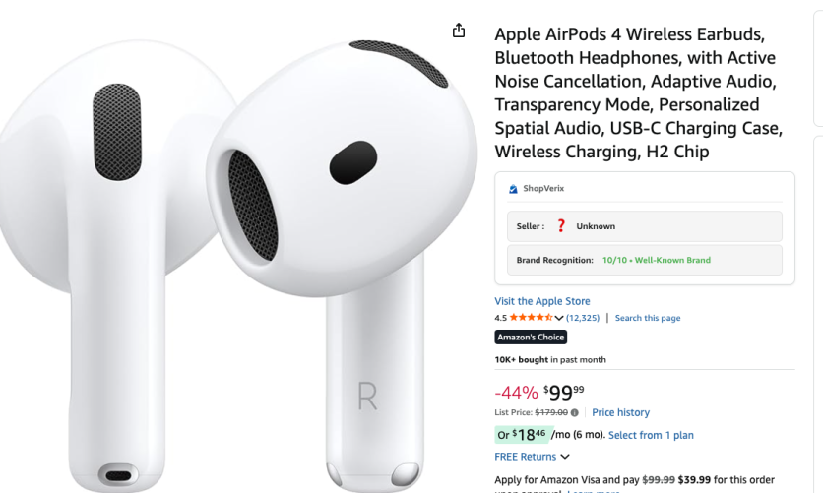823x493 pixels.
Task: Expand the FREE Returns chevron
Action: pyautogui.click(x=565, y=457)
